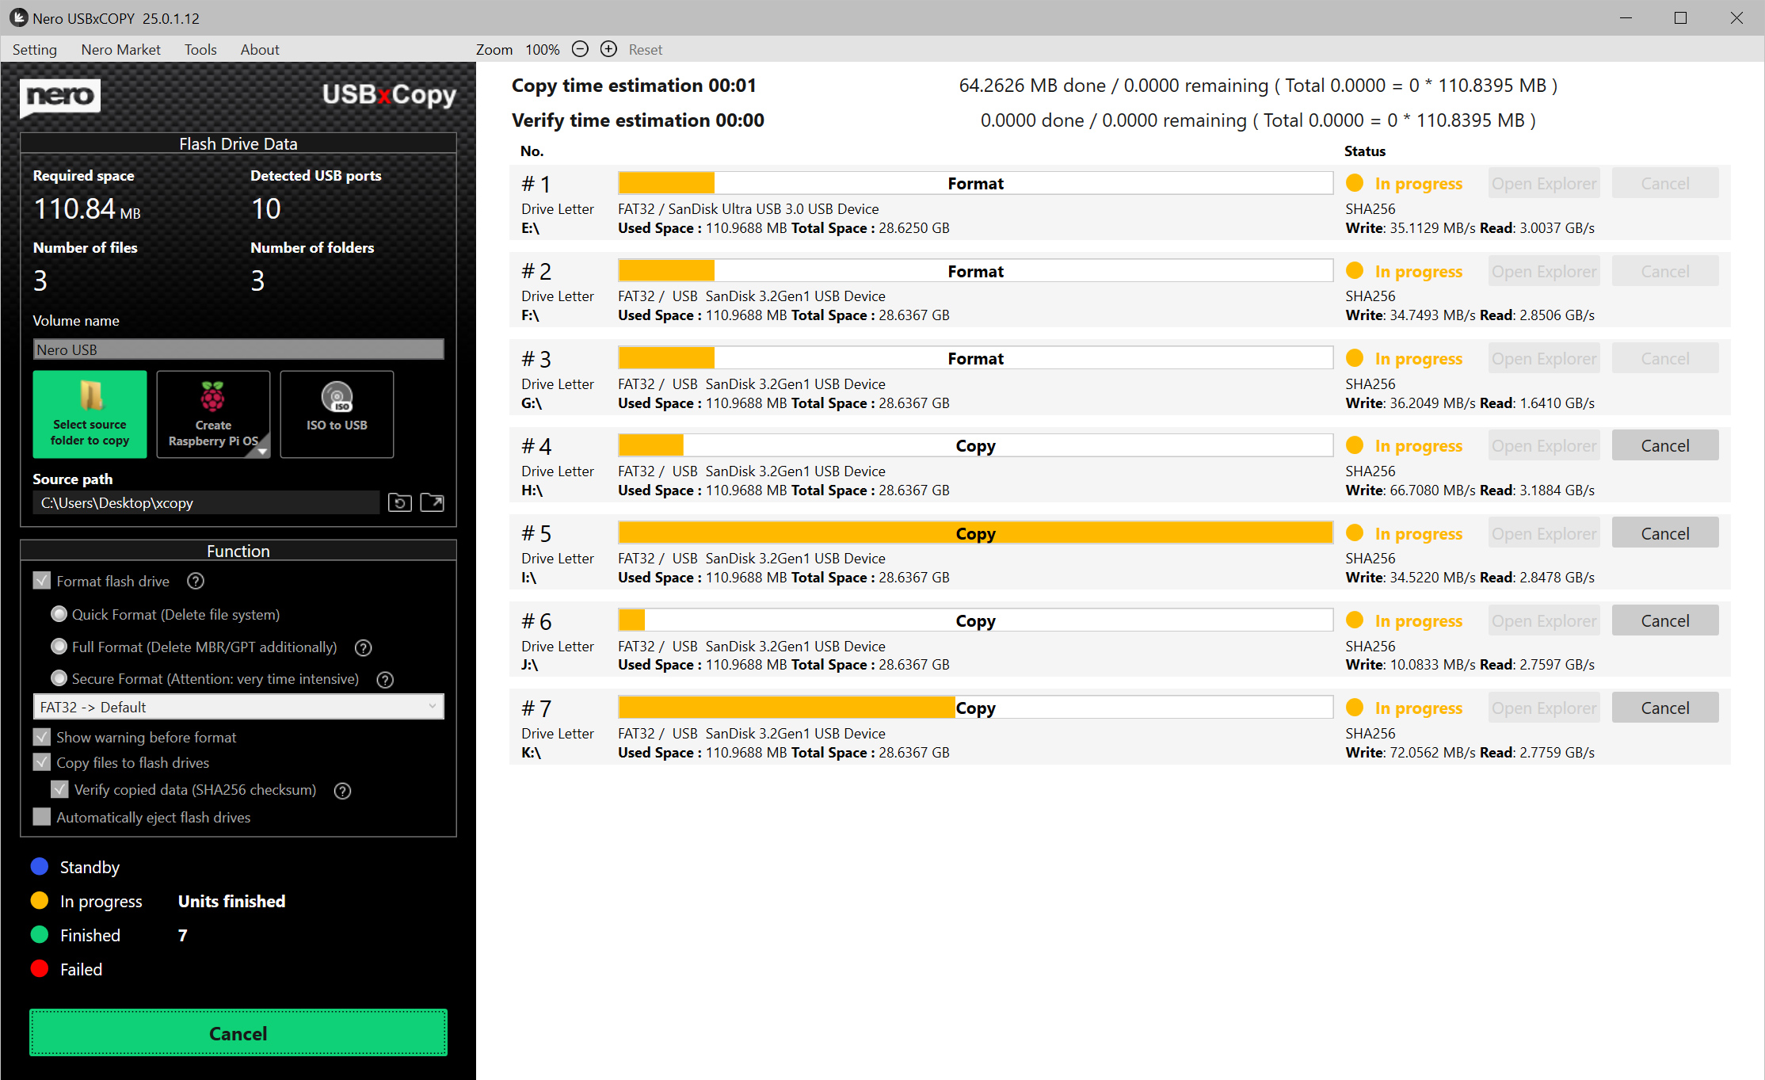Select Quick Format radio option
Viewport: 1765px width, 1080px height.
[x=59, y=614]
